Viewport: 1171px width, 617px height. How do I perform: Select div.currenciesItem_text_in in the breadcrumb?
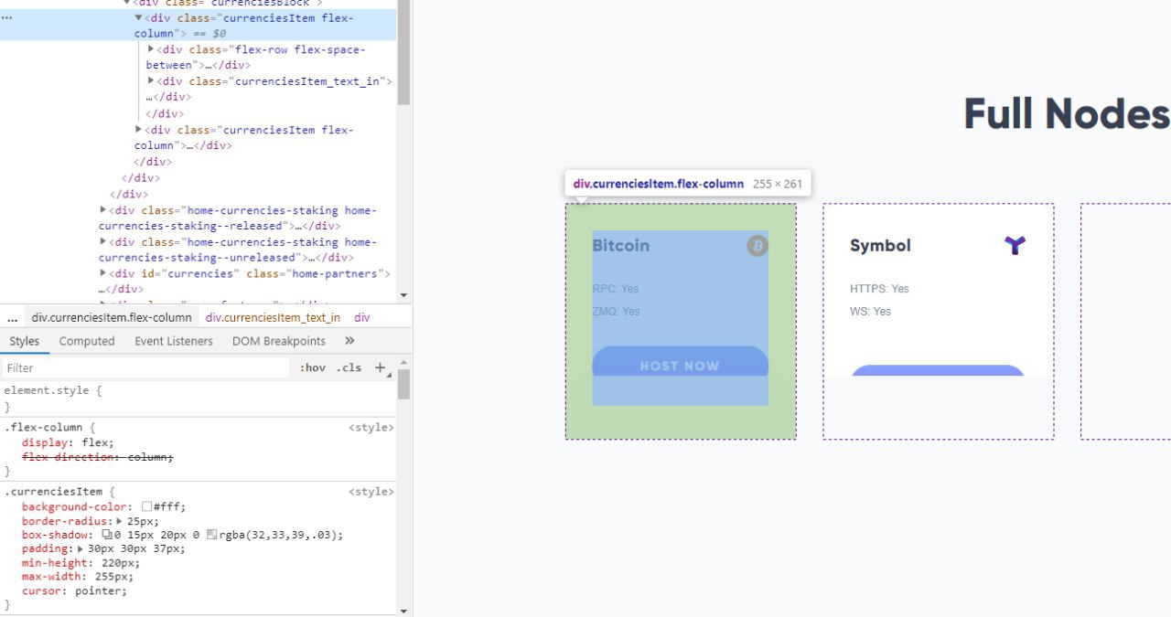pyautogui.click(x=273, y=317)
